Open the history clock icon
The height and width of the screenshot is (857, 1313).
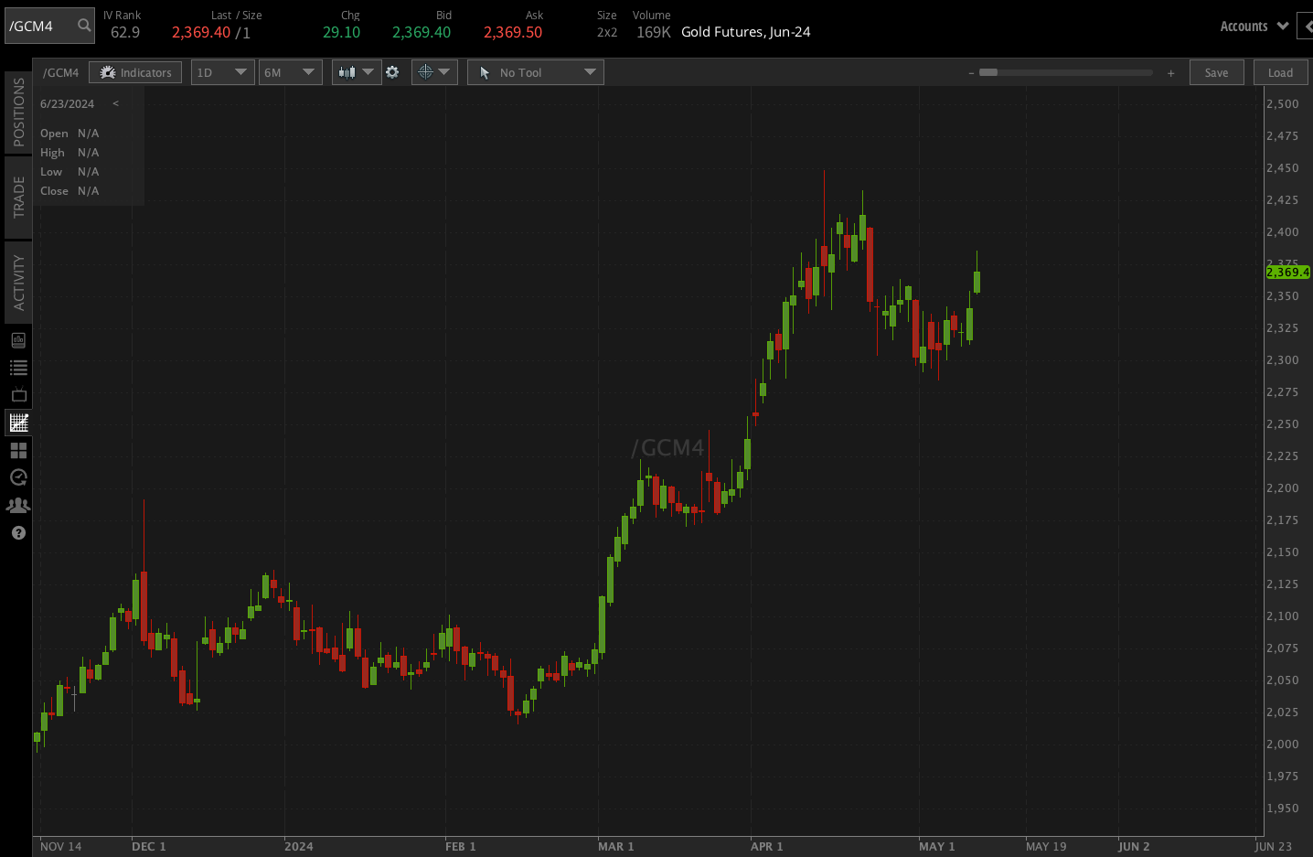coord(18,477)
